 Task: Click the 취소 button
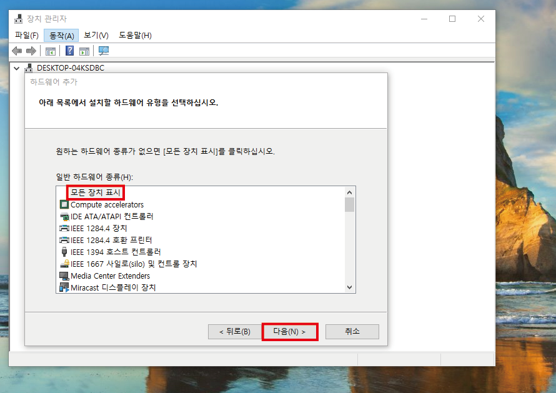pos(352,332)
